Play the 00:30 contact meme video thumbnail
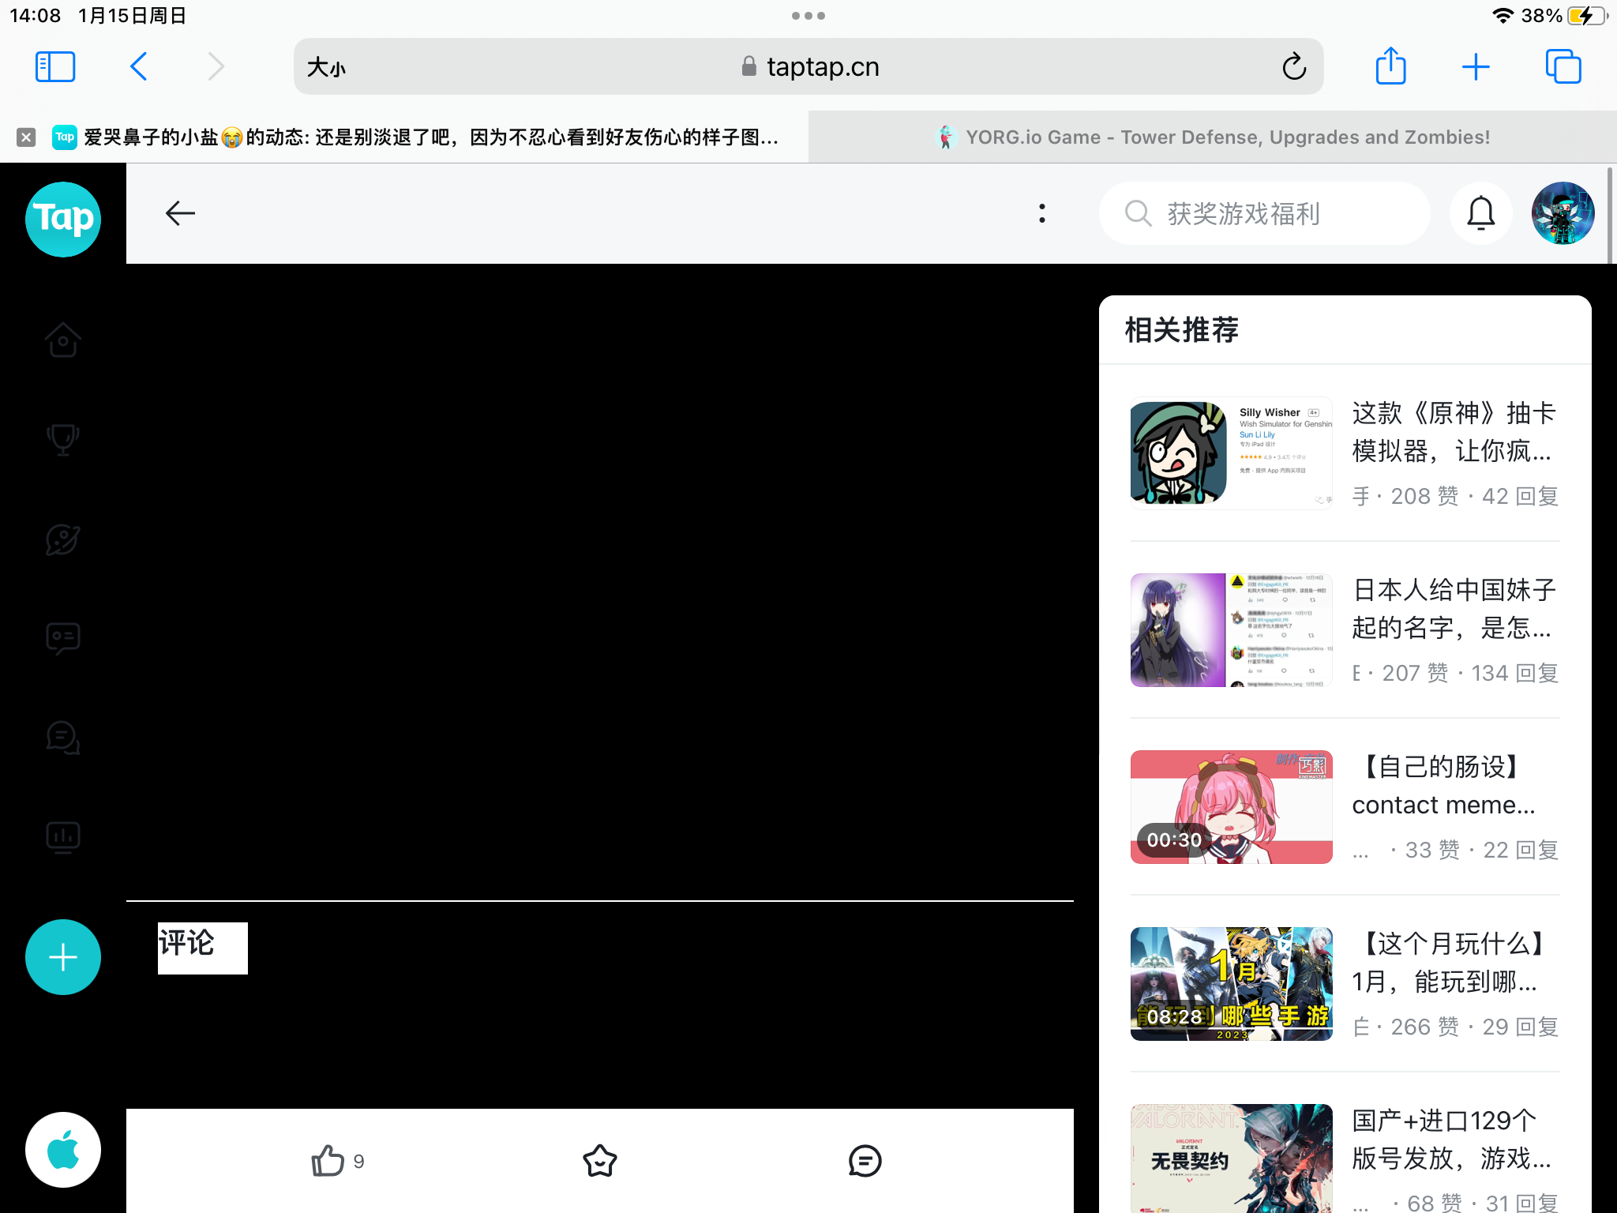The height and width of the screenshot is (1213, 1617). pos(1232,807)
